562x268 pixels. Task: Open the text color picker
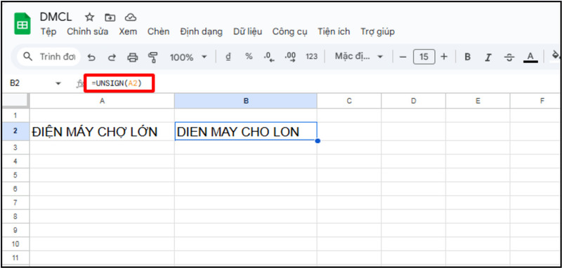(530, 58)
